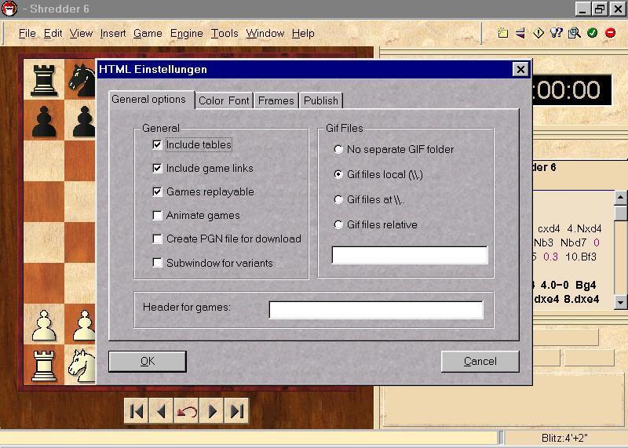This screenshot has height=448, width=628.
Task: Jump to the end of the game
Action: (x=237, y=411)
